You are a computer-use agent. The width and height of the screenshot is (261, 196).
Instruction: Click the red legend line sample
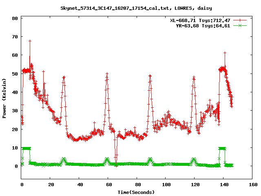[x=240, y=20]
